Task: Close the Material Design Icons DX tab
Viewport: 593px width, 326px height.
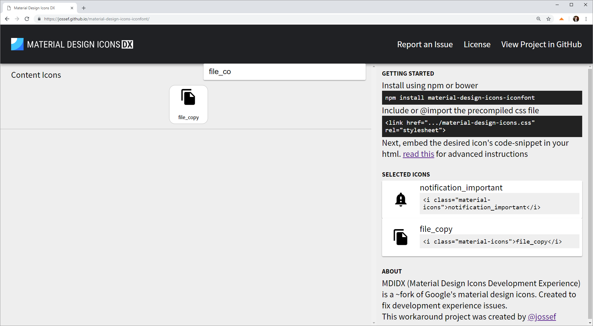Action: tap(72, 8)
